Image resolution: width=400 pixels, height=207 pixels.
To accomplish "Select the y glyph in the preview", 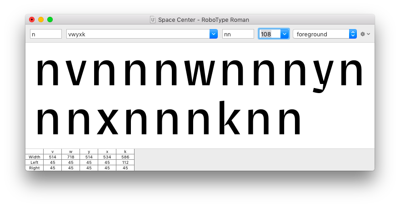I will (x=323, y=76).
